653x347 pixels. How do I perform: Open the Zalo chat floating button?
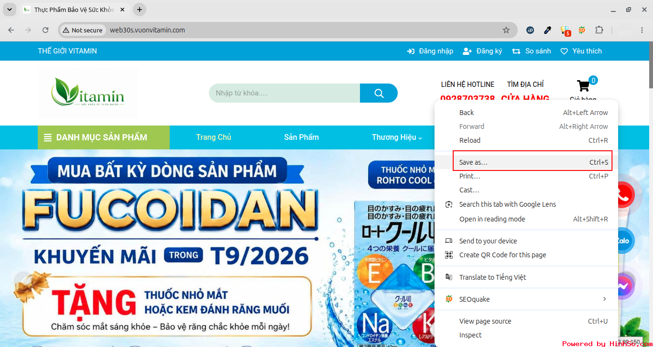pos(624,241)
